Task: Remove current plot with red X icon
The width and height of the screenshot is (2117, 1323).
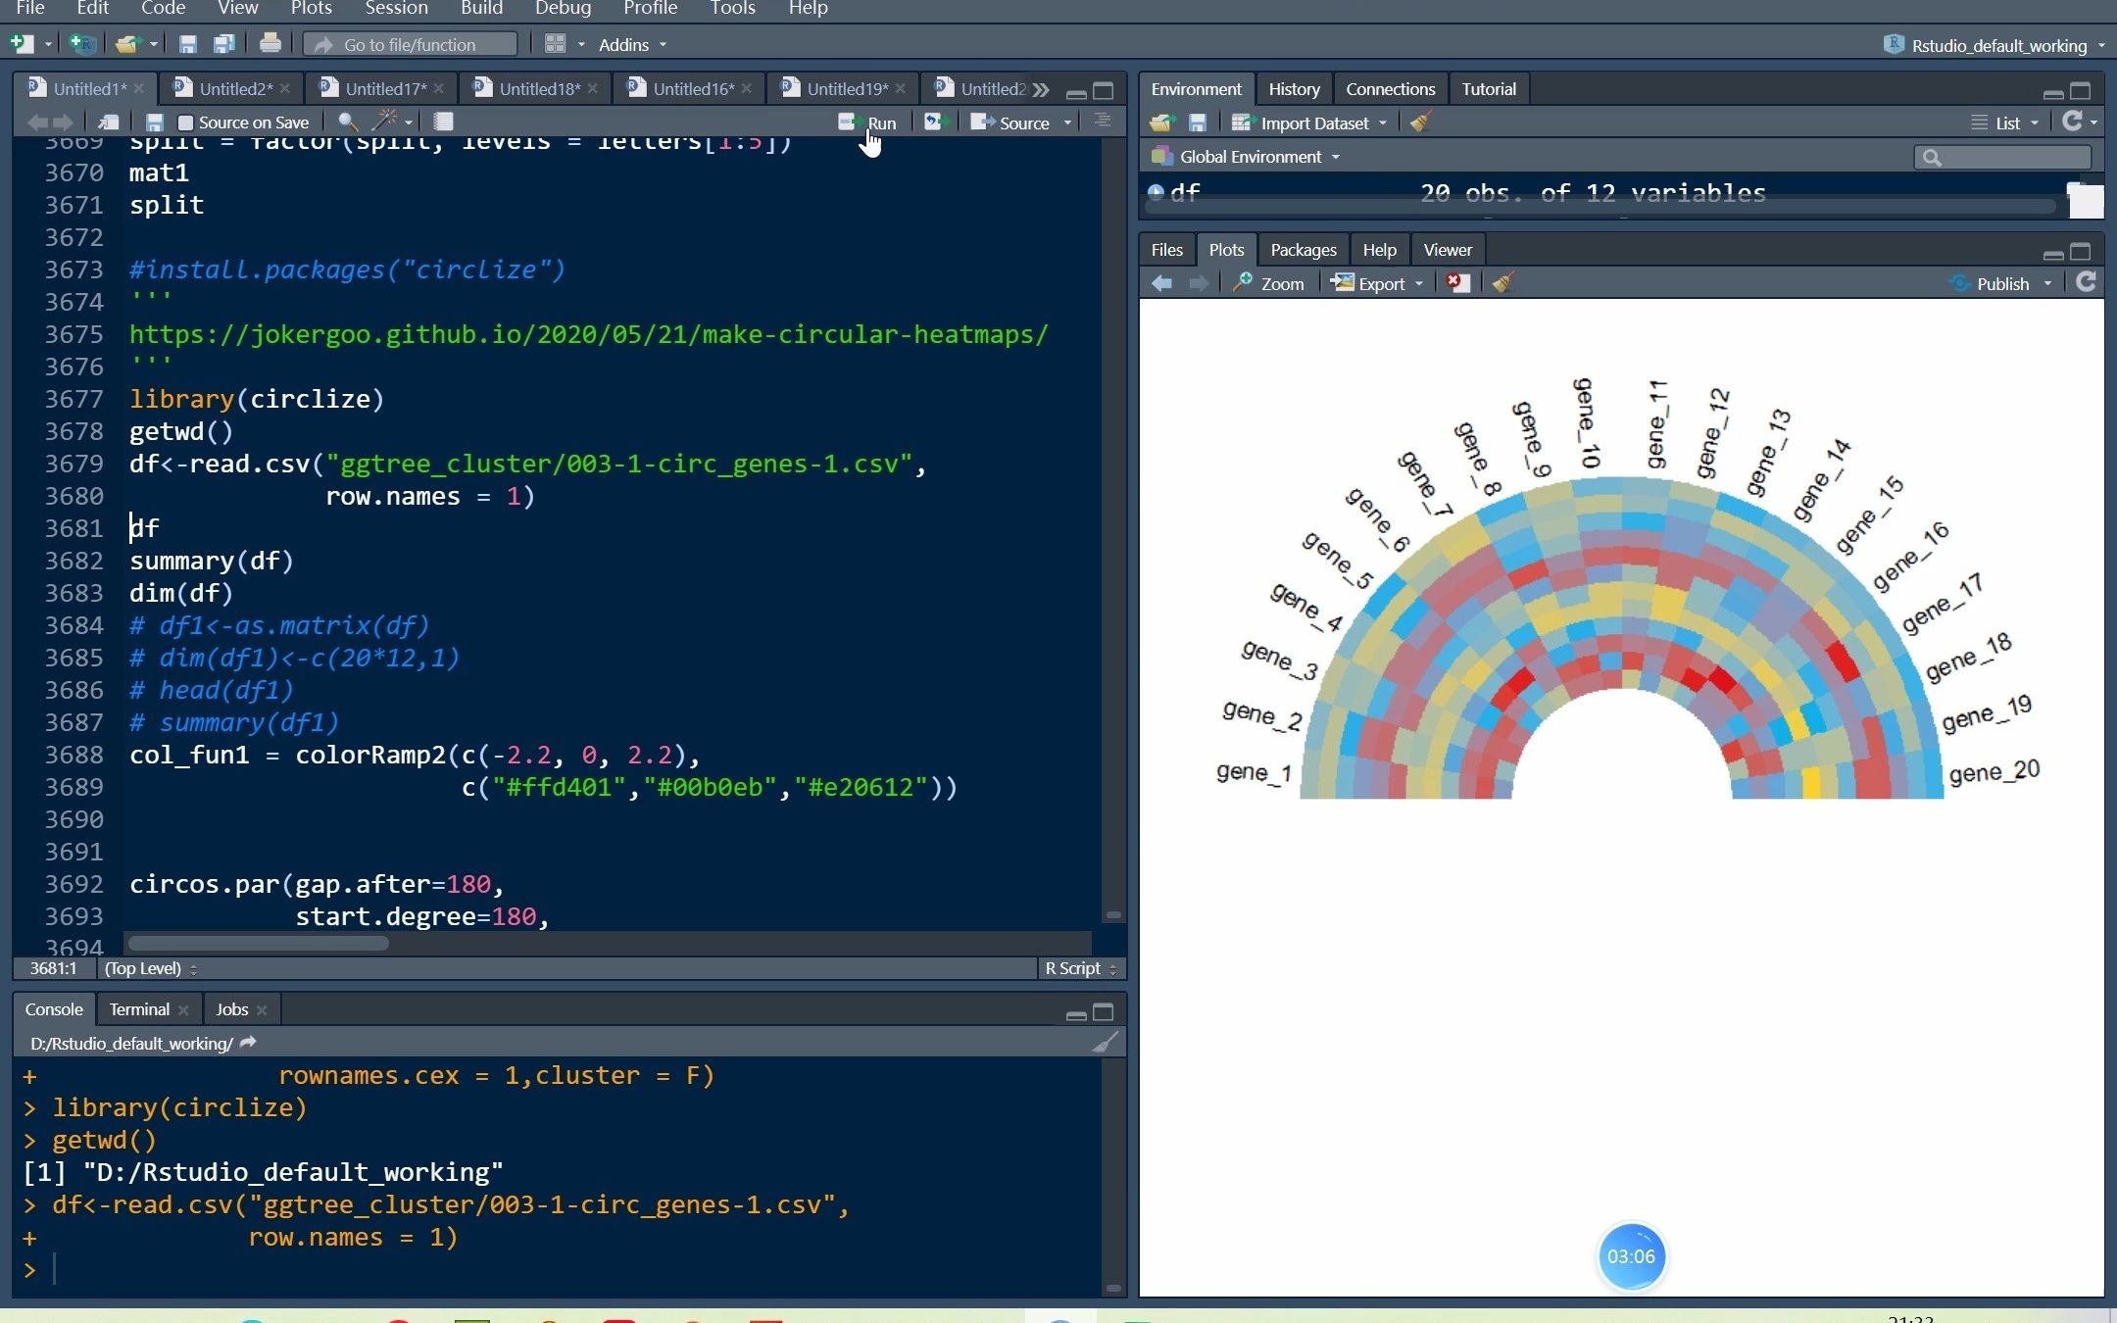Action: 1457,283
